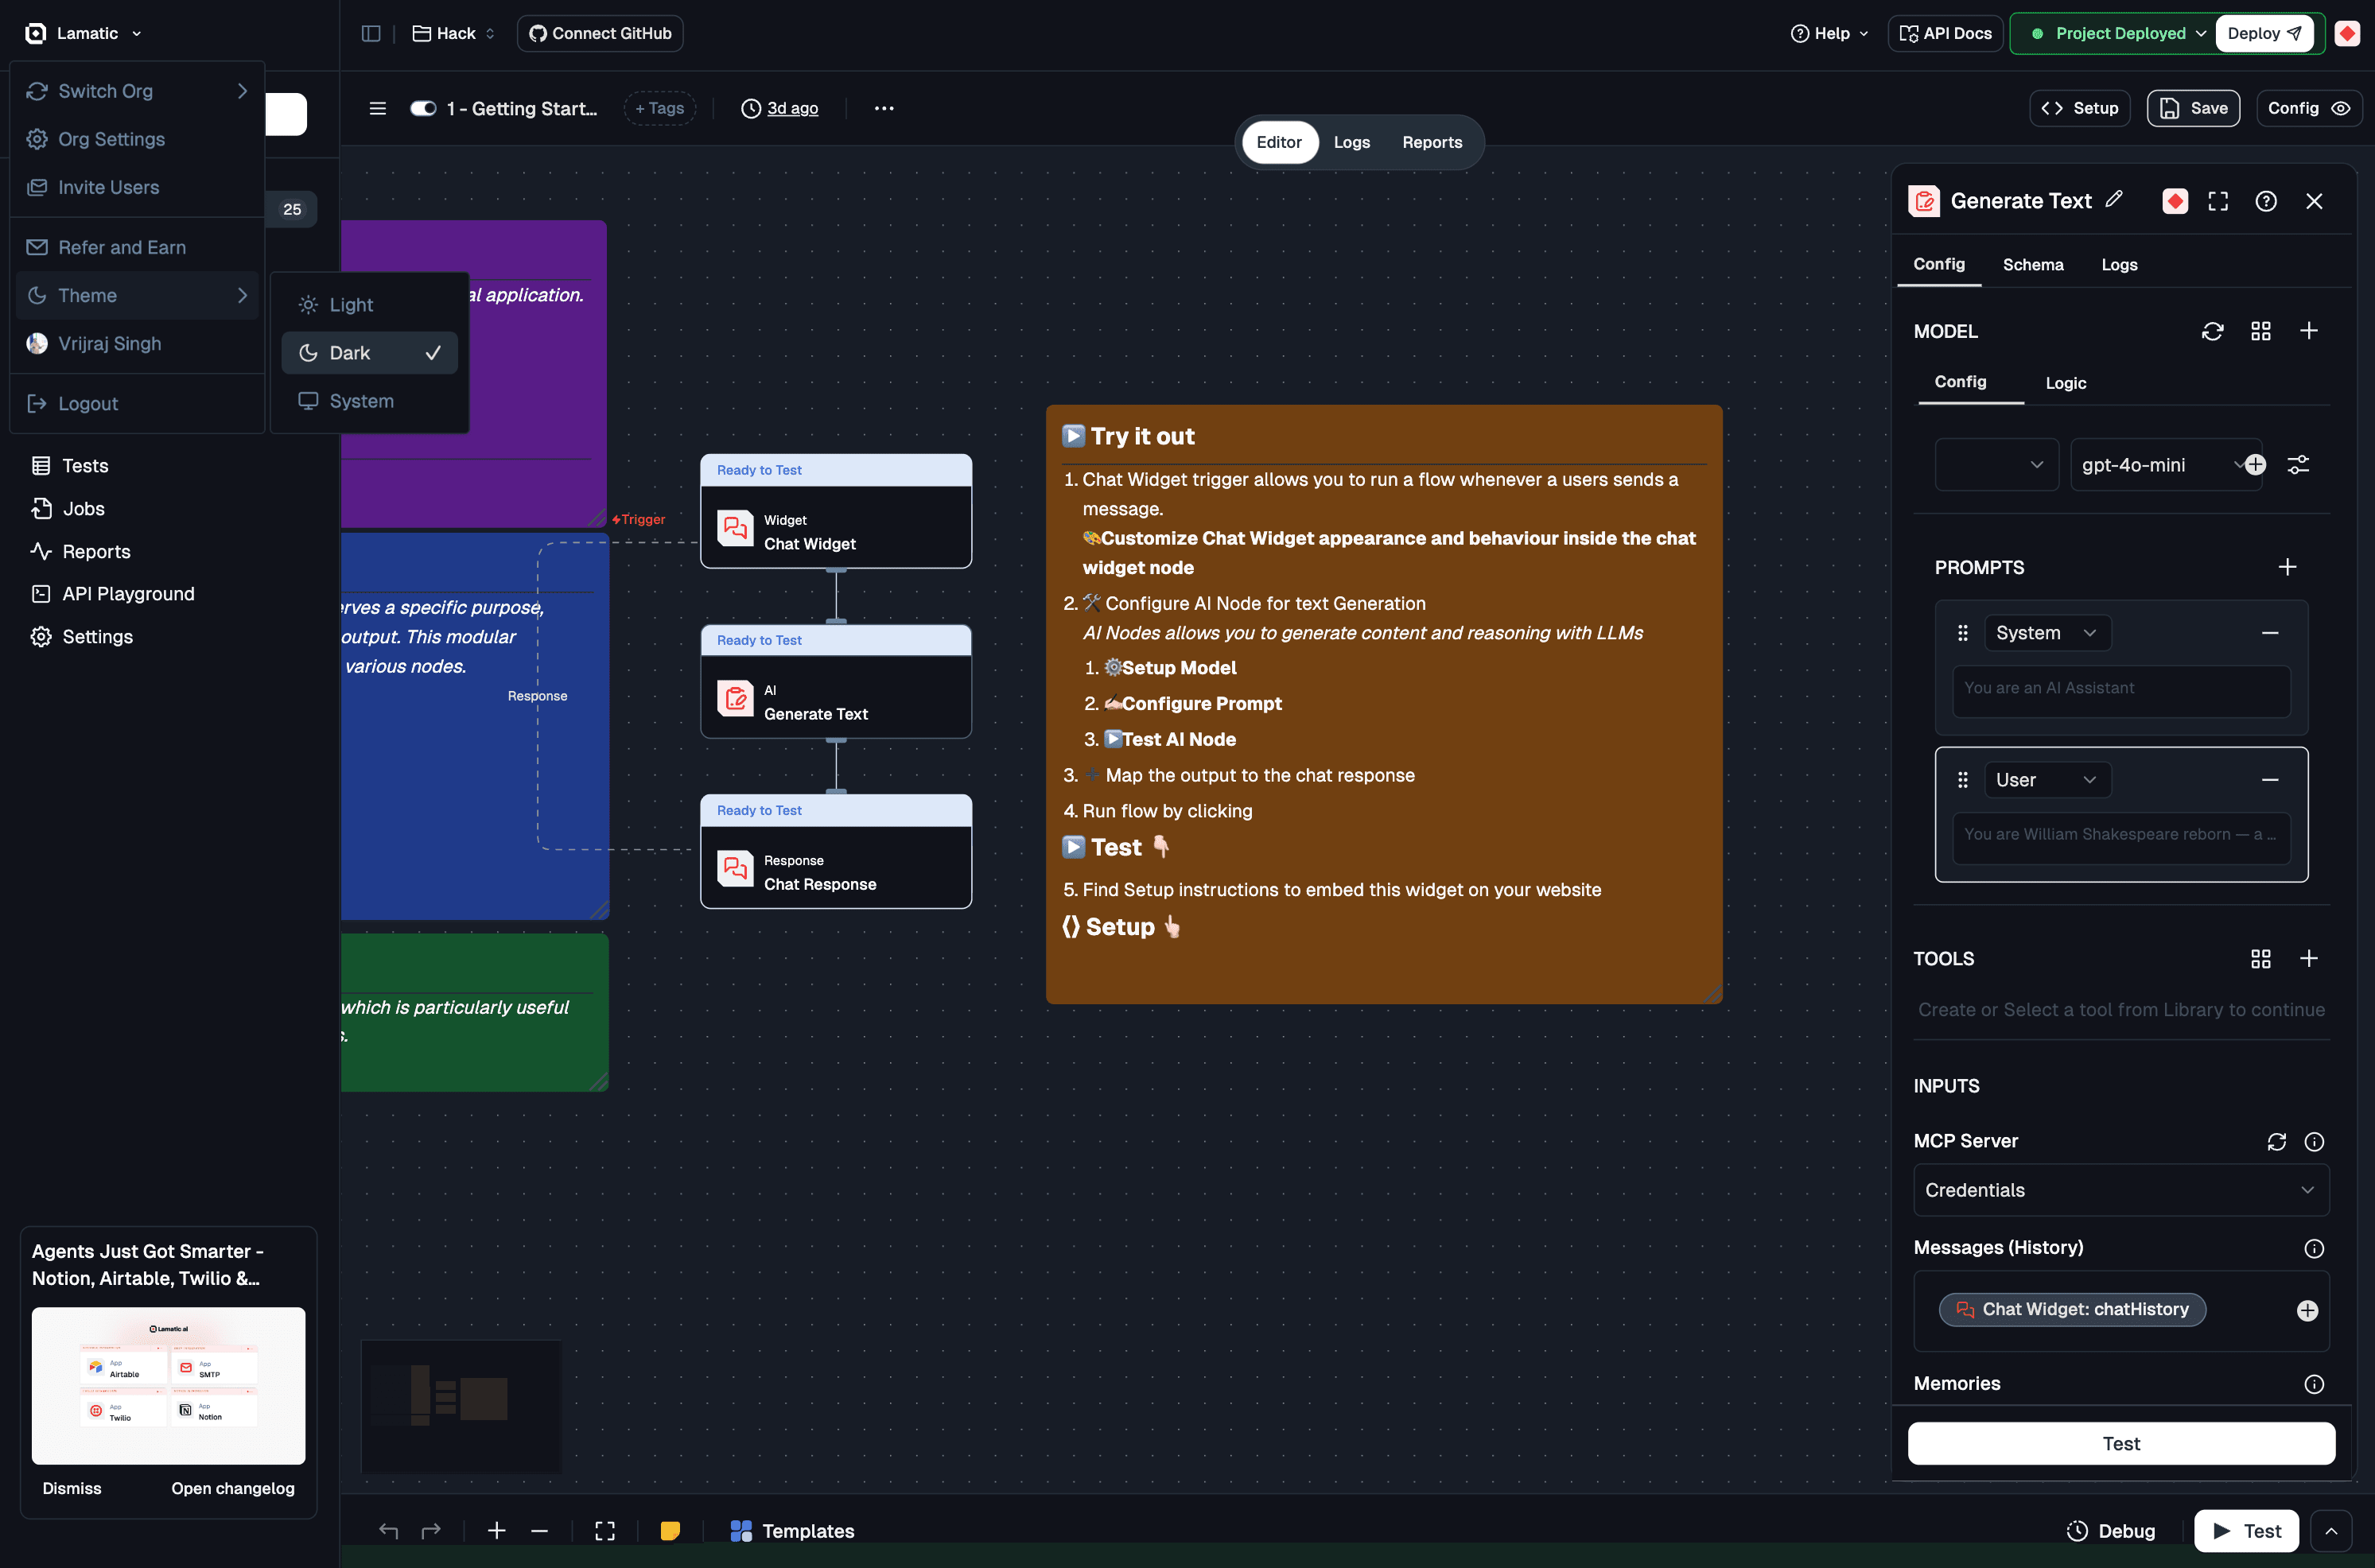Refresh the MODEL list icon
The image size is (2375, 1568).
[x=2212, y=331]
